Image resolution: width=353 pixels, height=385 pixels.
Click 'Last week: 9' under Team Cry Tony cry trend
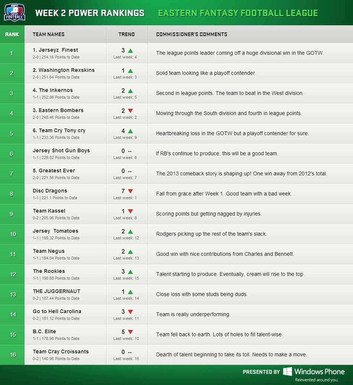[125, 137]
